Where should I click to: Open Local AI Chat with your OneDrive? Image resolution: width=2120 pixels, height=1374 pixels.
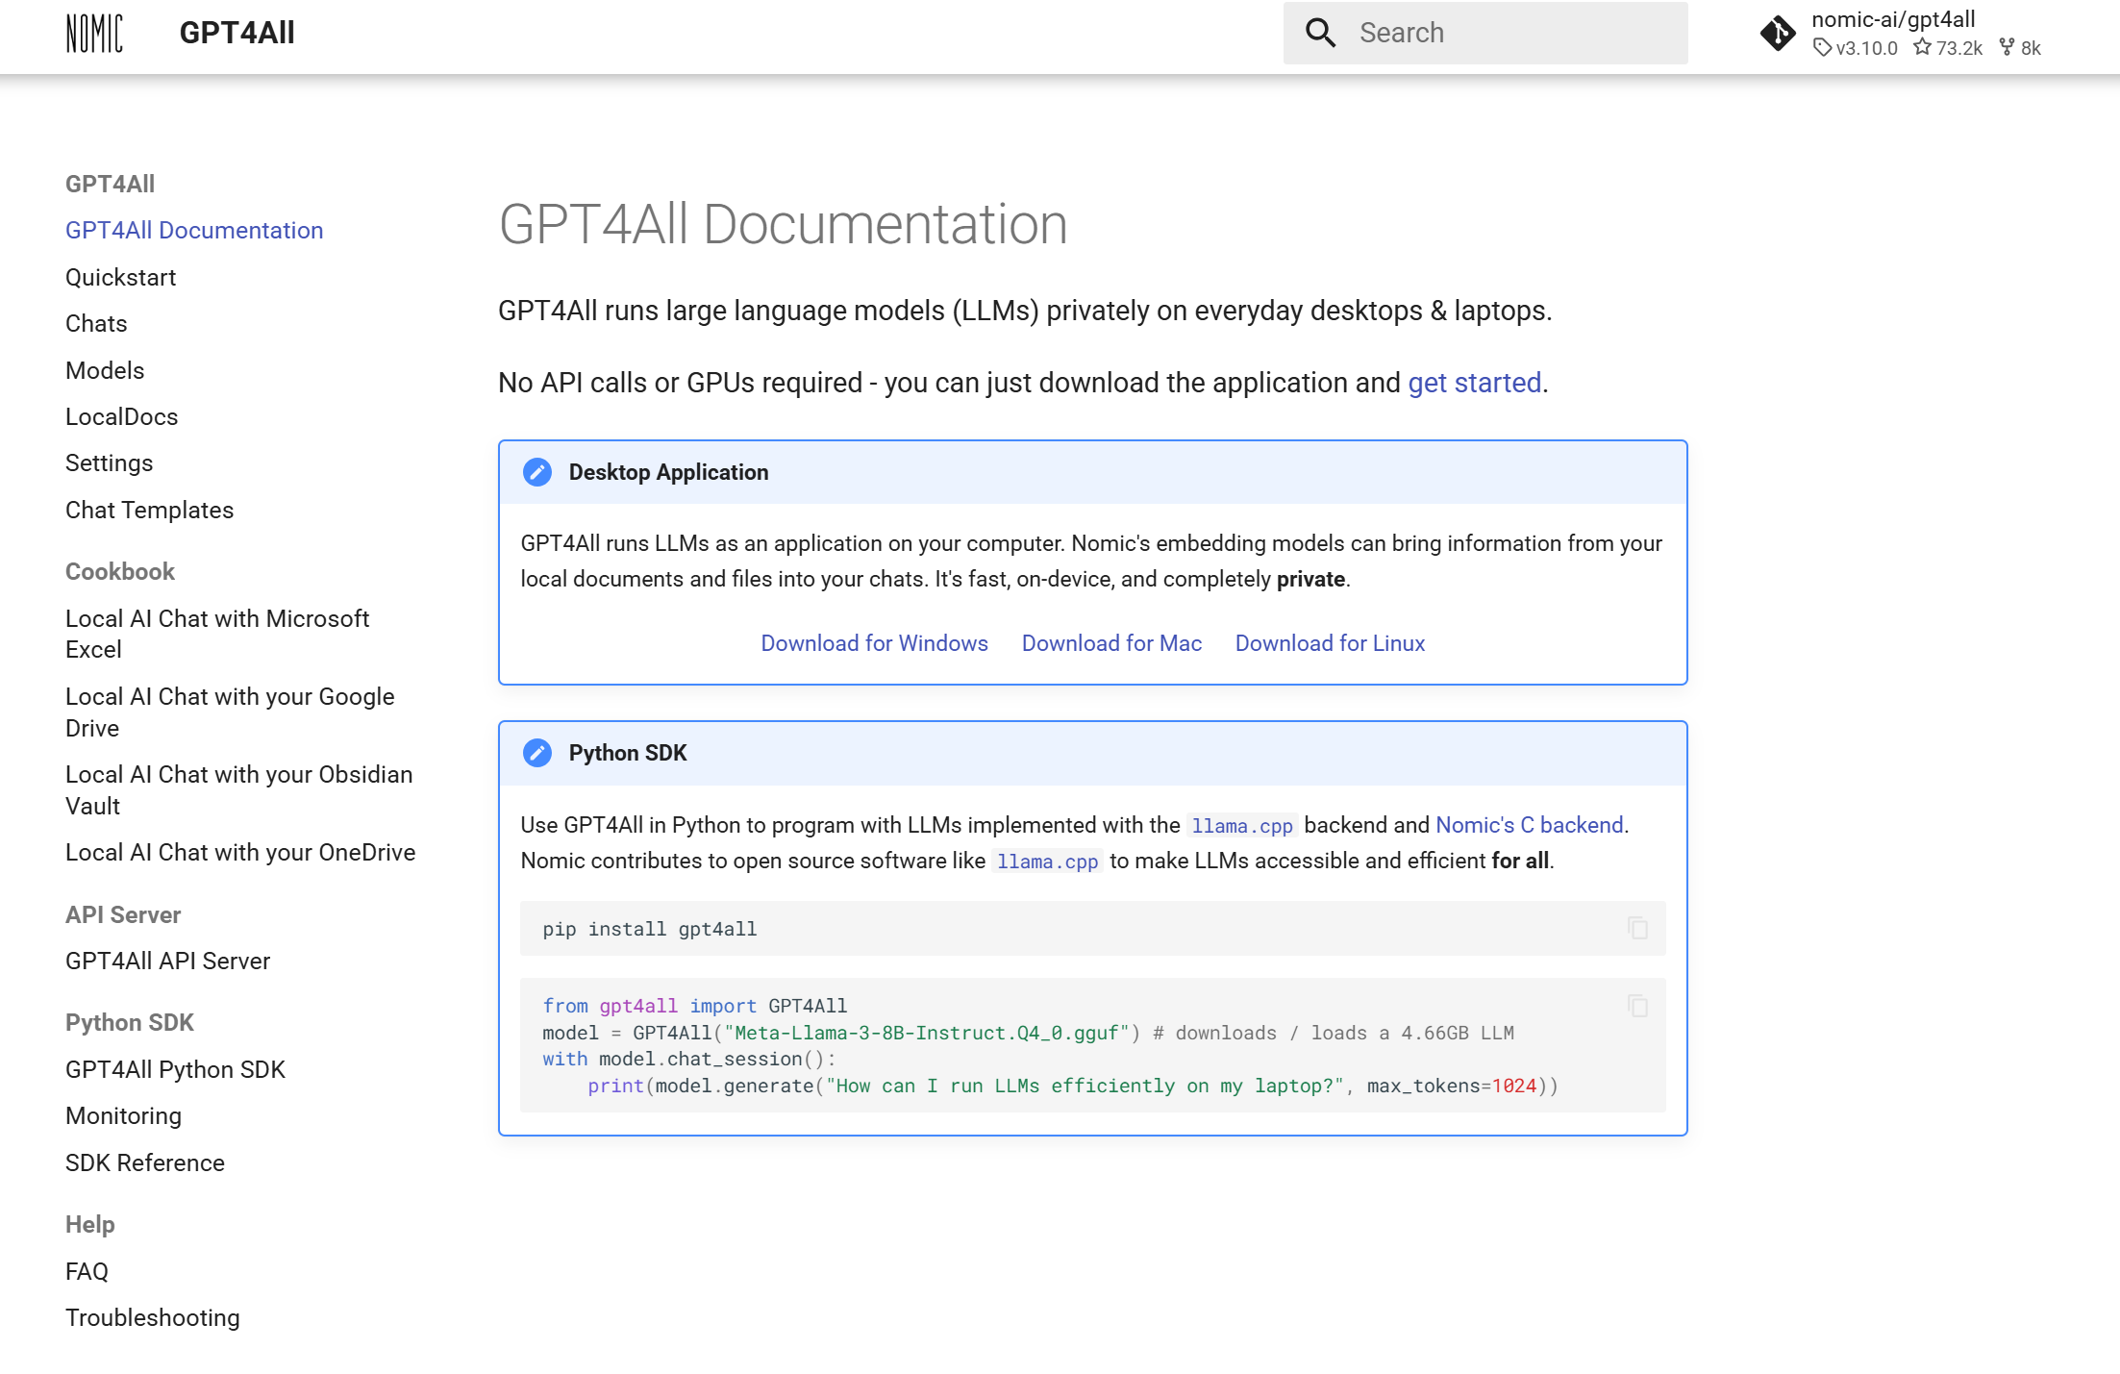(x=240, y=852)
